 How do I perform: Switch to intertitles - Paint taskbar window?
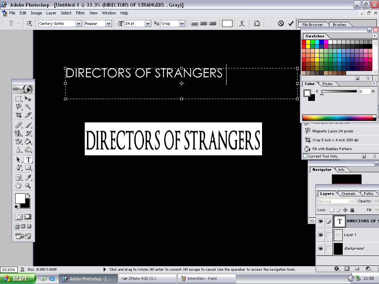point(207,278)
